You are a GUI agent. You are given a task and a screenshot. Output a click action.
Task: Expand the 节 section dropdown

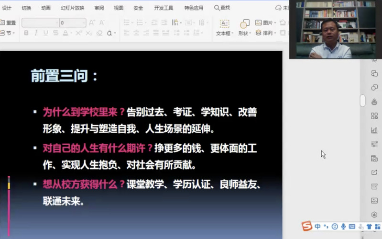point(14,33)
